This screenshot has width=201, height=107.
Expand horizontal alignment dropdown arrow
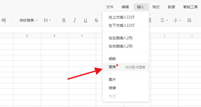pyautogui.click(x=167, y=21)
